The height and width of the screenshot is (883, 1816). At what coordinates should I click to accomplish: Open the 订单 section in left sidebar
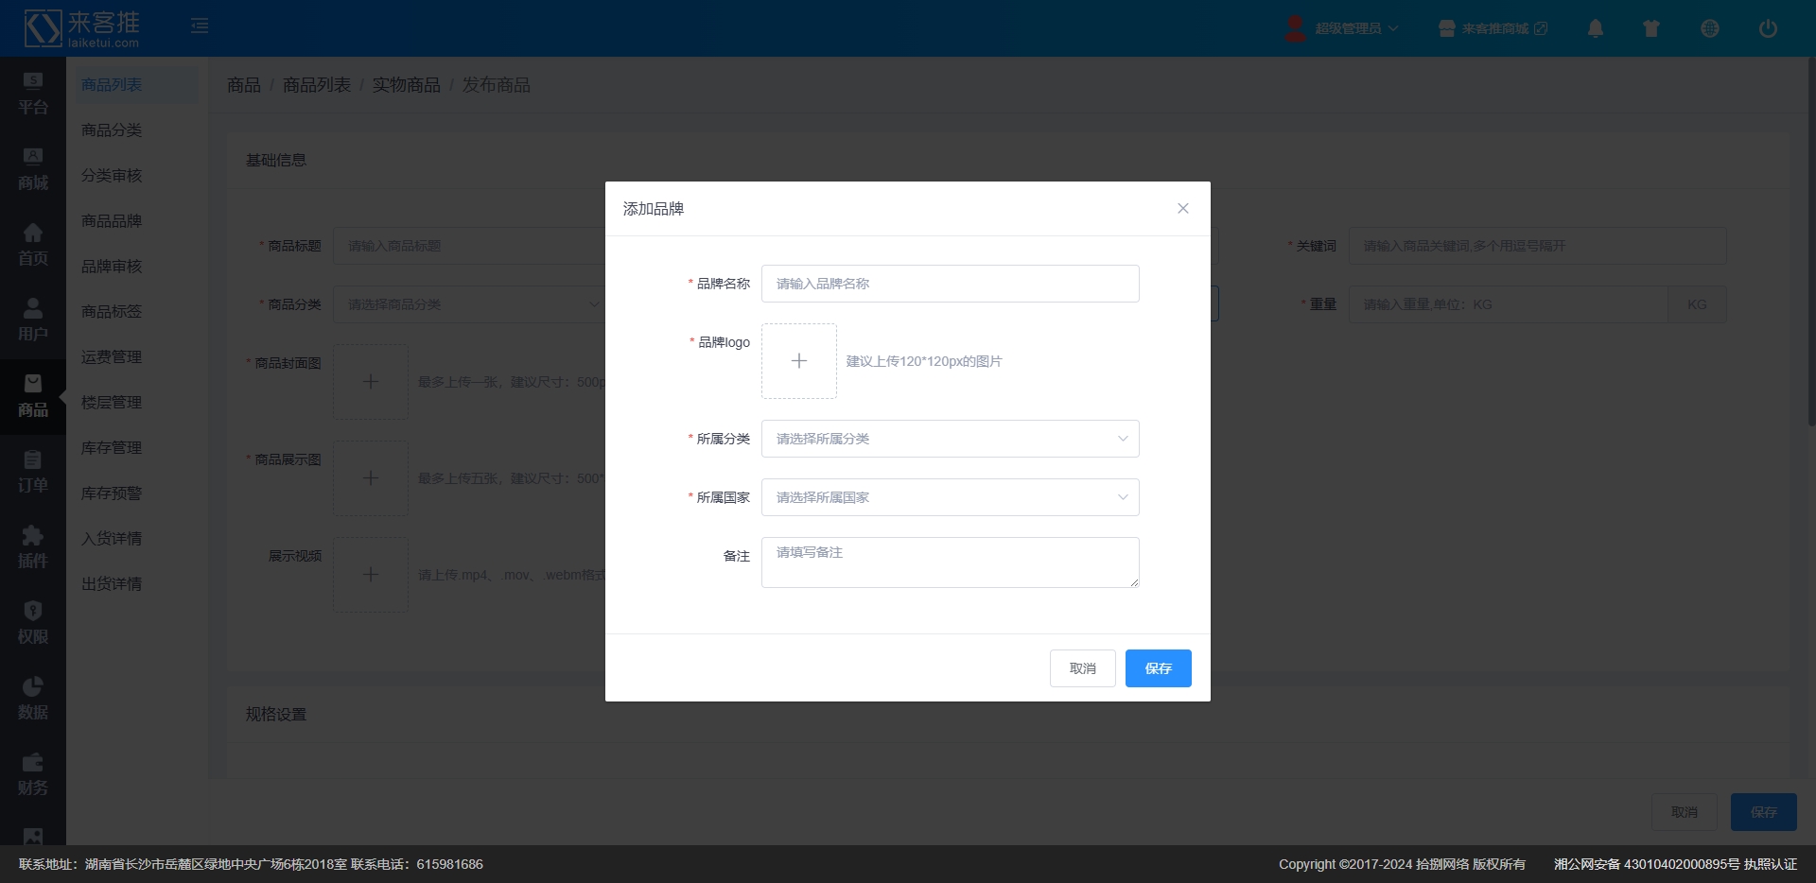pyautogui.click(x=33, y=473)
